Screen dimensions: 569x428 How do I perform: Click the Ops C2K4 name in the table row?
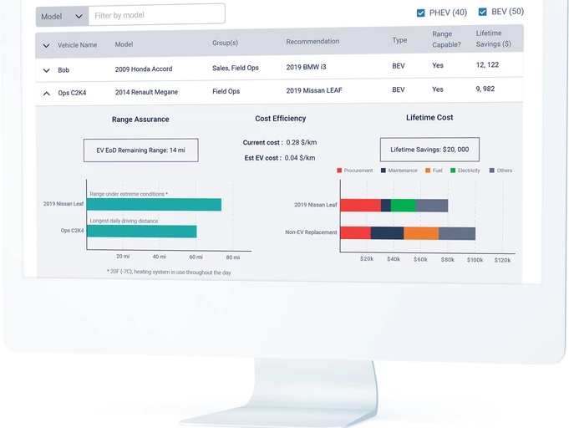point(72,93)
